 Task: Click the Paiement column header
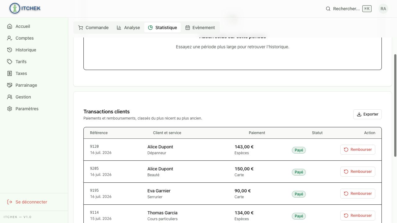257,133
